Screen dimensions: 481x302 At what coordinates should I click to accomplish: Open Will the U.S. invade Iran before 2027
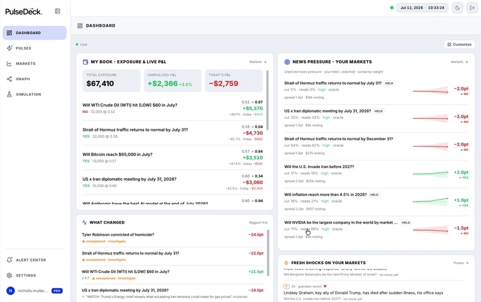pyautogui.click(x=376, y=174)
